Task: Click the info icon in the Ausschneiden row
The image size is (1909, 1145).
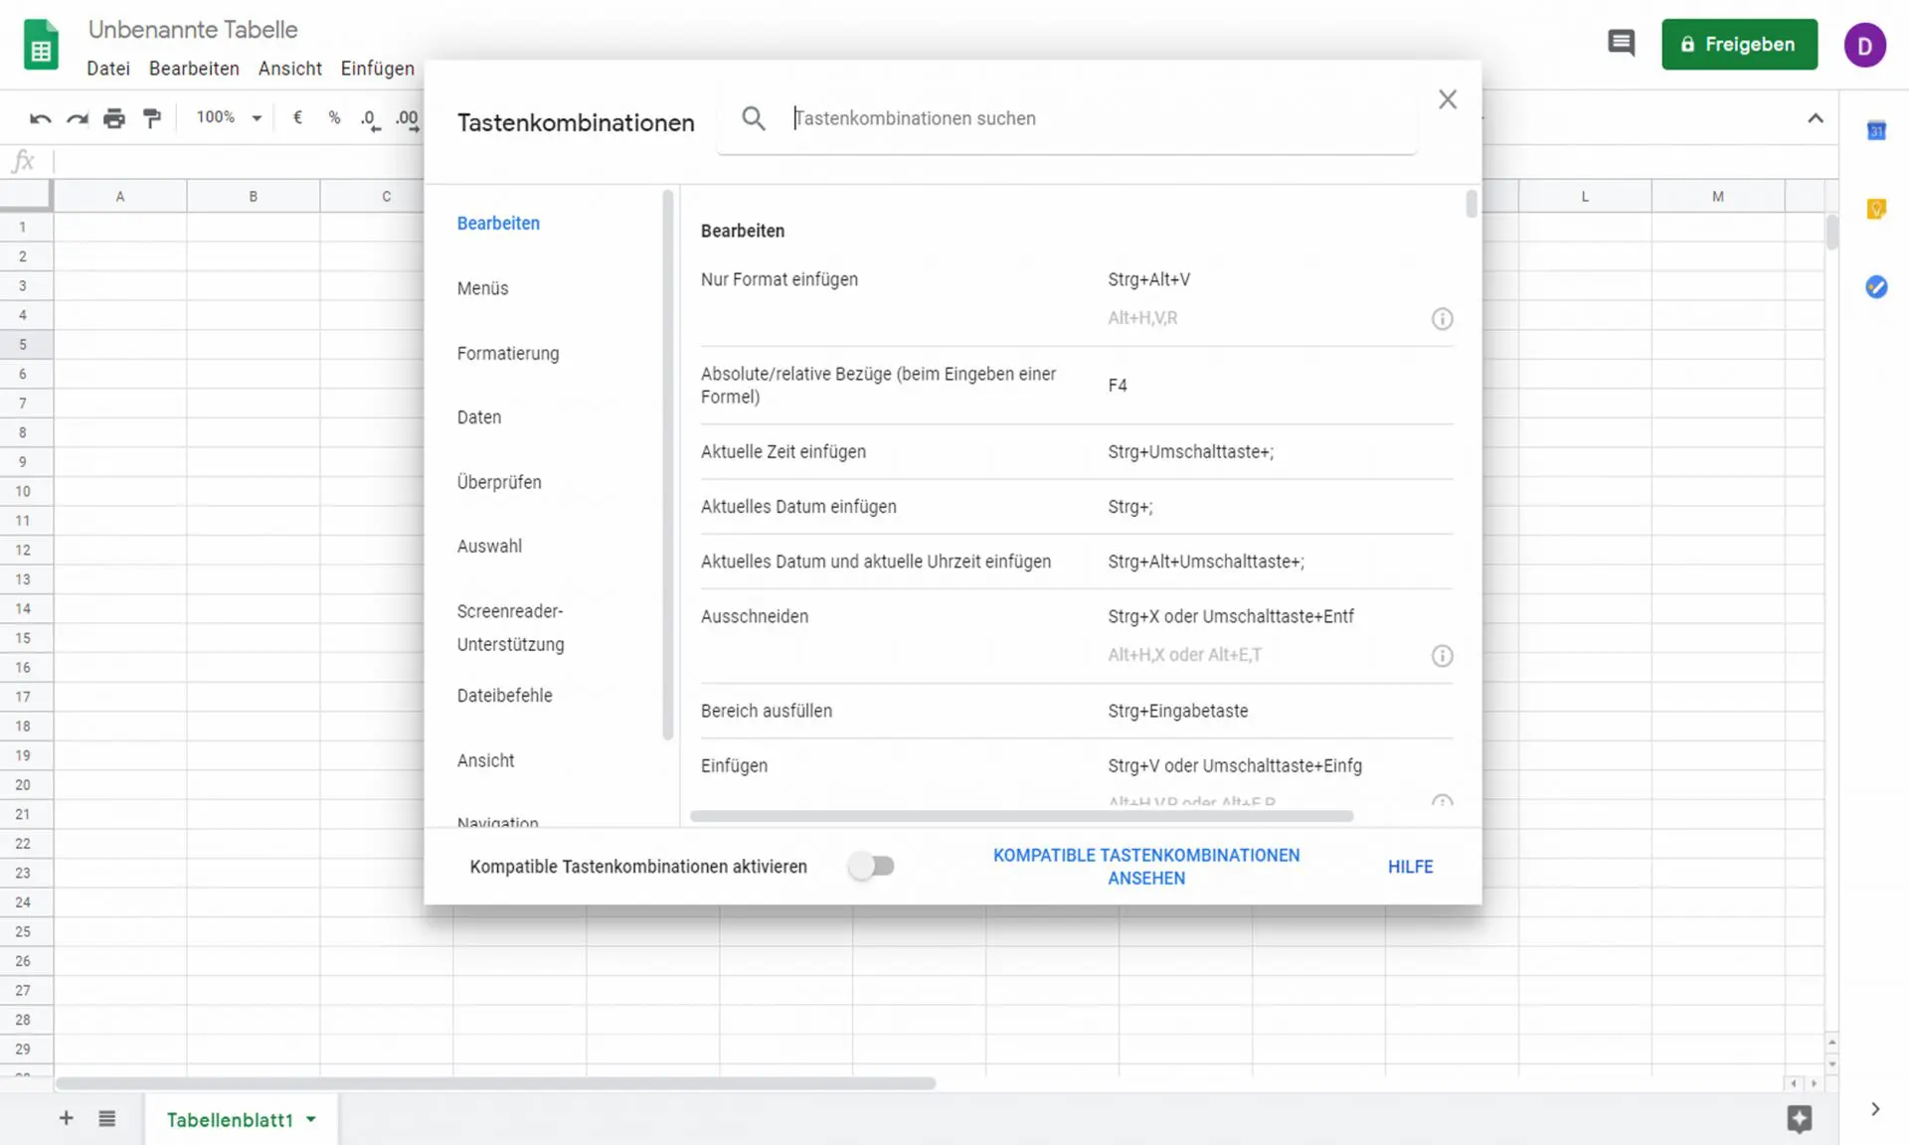Action: [1442, 656]
